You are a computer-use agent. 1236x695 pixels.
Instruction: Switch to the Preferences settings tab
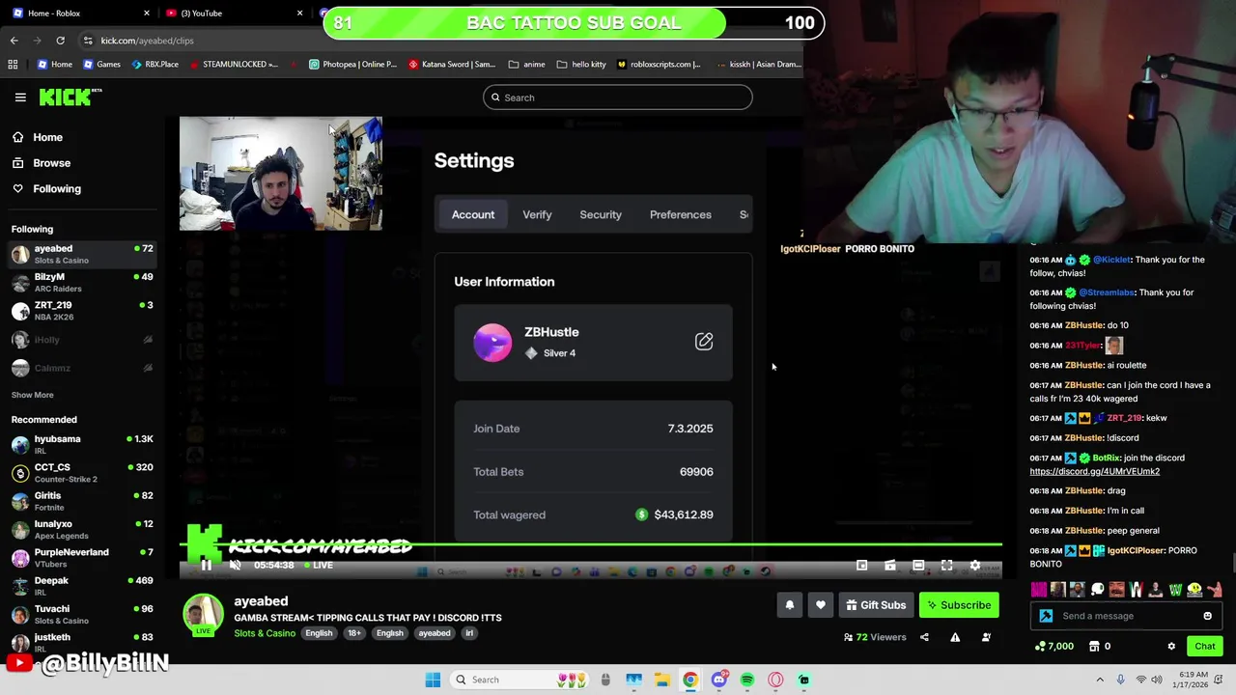click(681, 214)
